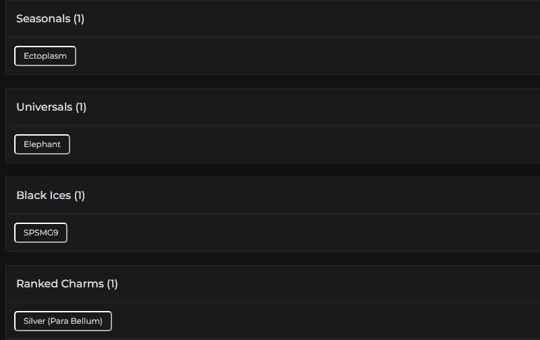Select the Silver (Para Bellum) charm tag

63,321
